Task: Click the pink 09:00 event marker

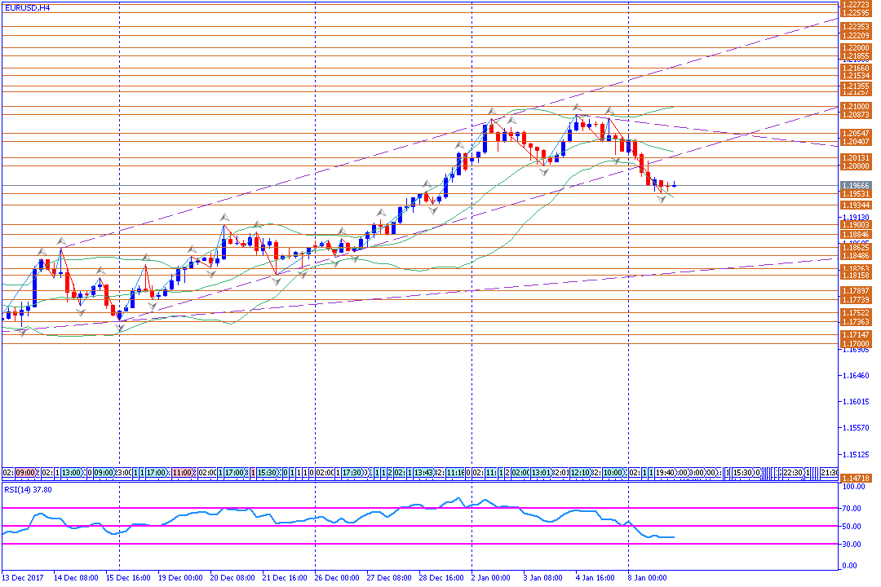Action: tap(24, 472)
